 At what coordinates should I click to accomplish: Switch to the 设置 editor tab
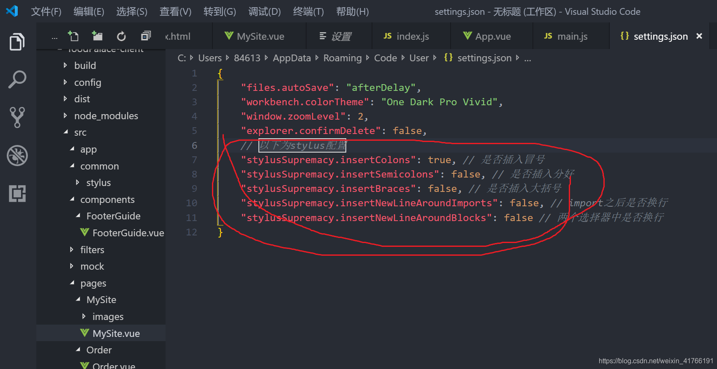[x=339, y=36]
